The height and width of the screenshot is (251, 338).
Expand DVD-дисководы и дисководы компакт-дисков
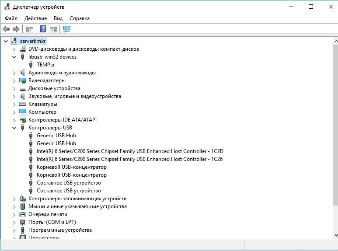[x=14, y=49]
